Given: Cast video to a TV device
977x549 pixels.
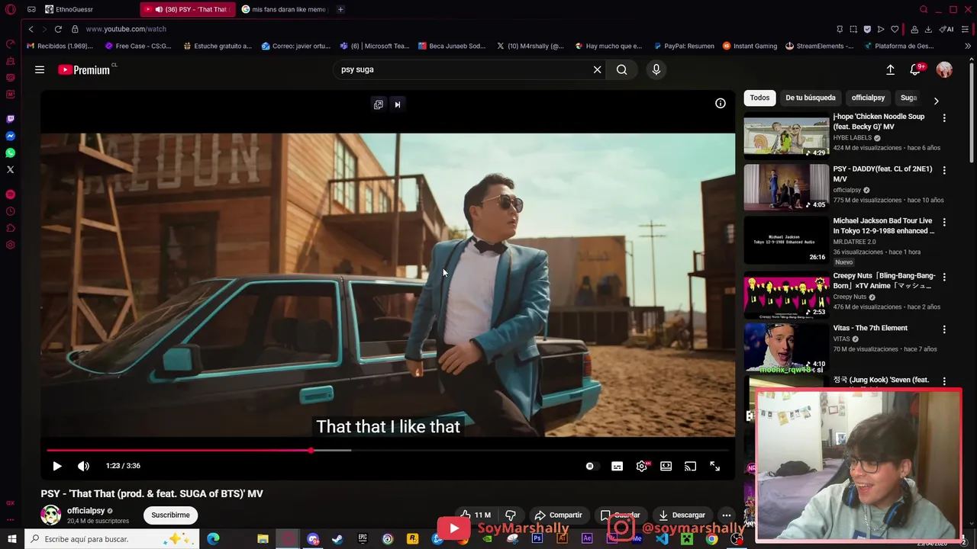Looking at the screenshot, I should [x=691, y=466].
